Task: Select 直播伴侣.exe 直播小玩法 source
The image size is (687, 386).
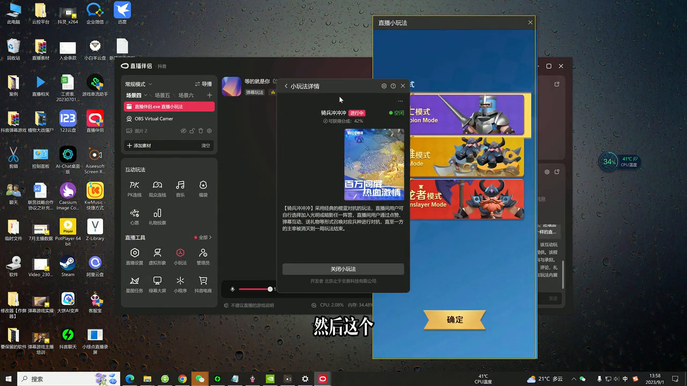Action: [169, 107]
